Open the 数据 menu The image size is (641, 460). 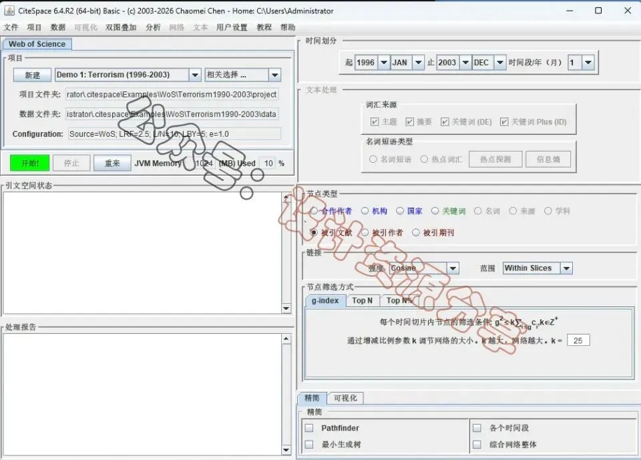(58, 27)
